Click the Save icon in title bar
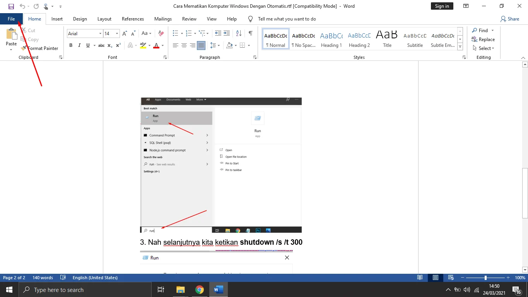This screenshot has height=297, width=528. point(11,6)
